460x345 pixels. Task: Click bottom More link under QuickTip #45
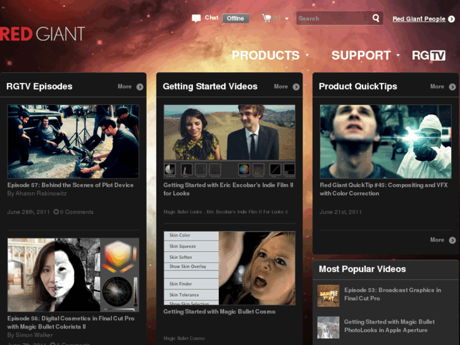[437, 240]
